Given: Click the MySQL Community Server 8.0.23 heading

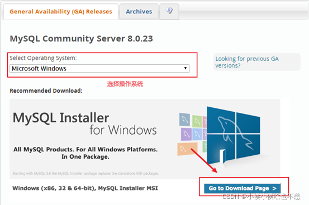Looking at the screenshot, I should click(x=82, y=39).
